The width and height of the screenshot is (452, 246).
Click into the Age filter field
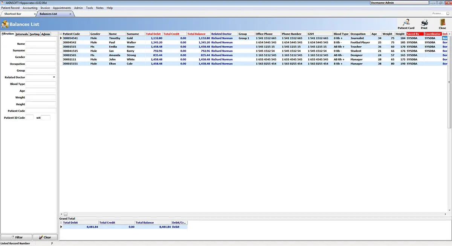point(41,91)
